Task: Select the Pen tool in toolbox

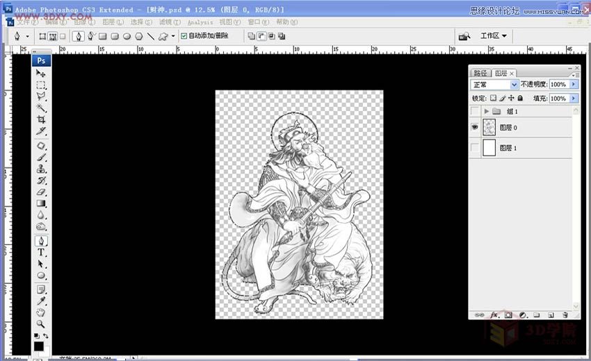Action: 41,241
